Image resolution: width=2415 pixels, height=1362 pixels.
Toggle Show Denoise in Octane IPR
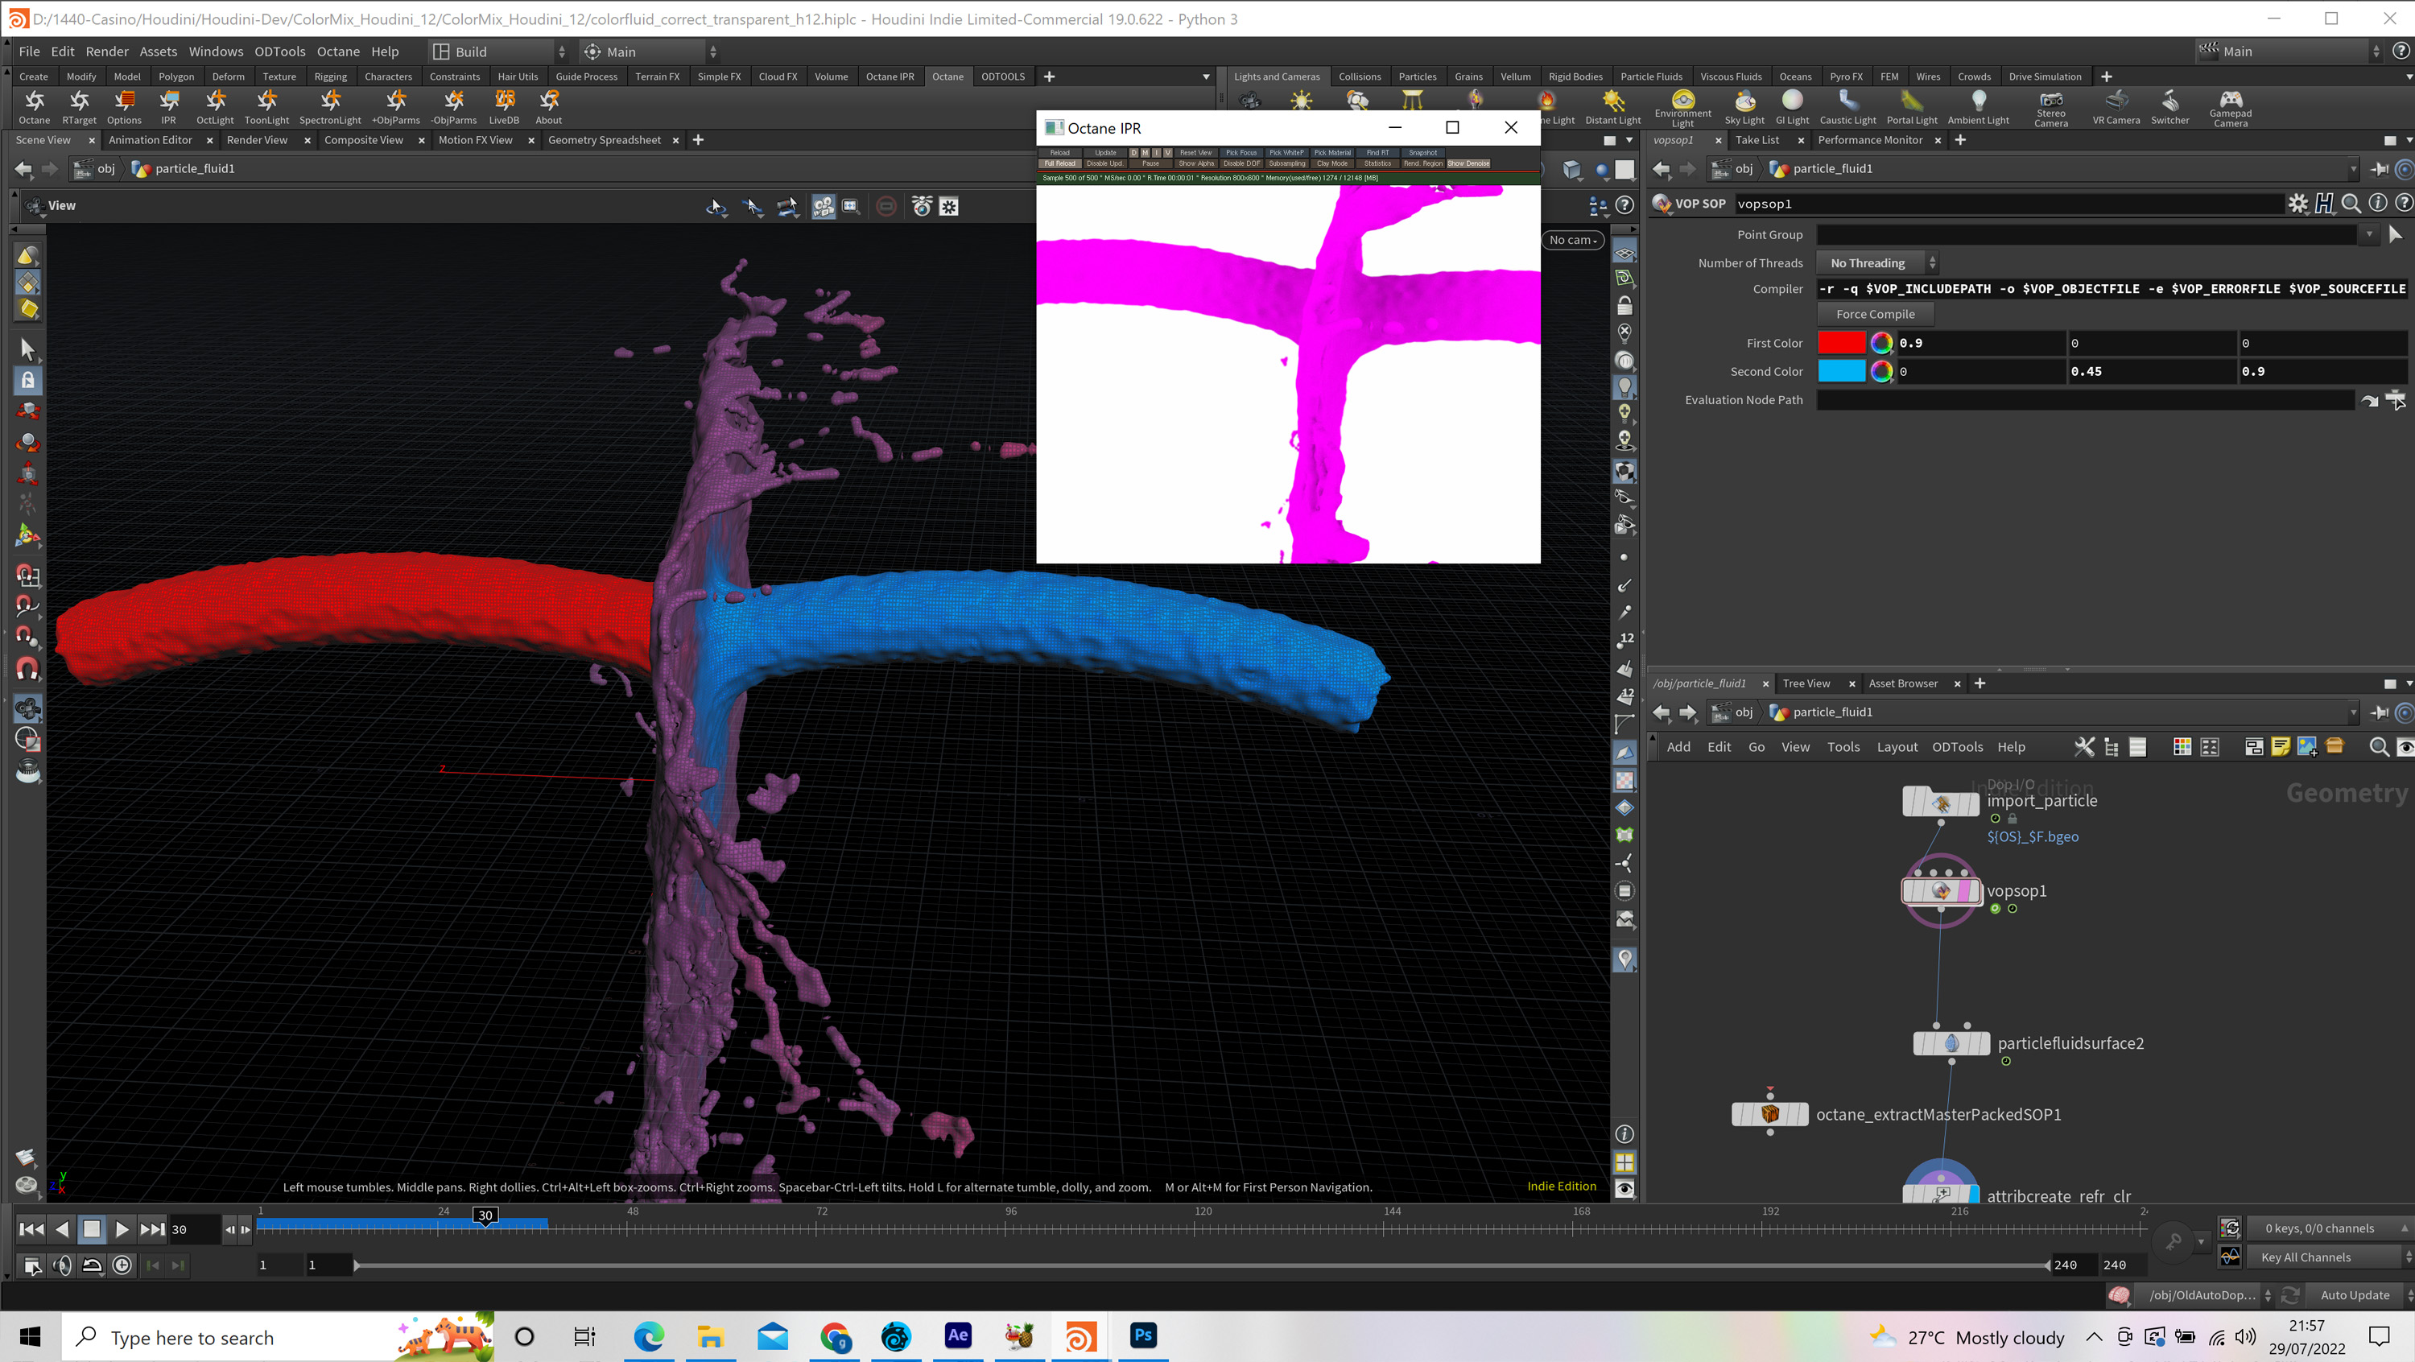coord(1468,163)
